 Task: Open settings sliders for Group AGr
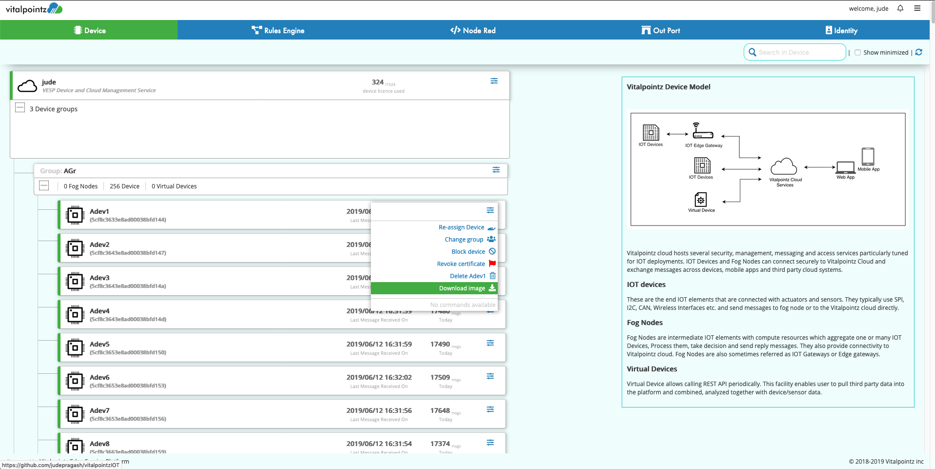point(496,170)
